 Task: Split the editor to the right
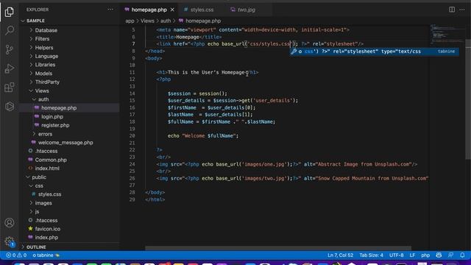coord(452,10)
